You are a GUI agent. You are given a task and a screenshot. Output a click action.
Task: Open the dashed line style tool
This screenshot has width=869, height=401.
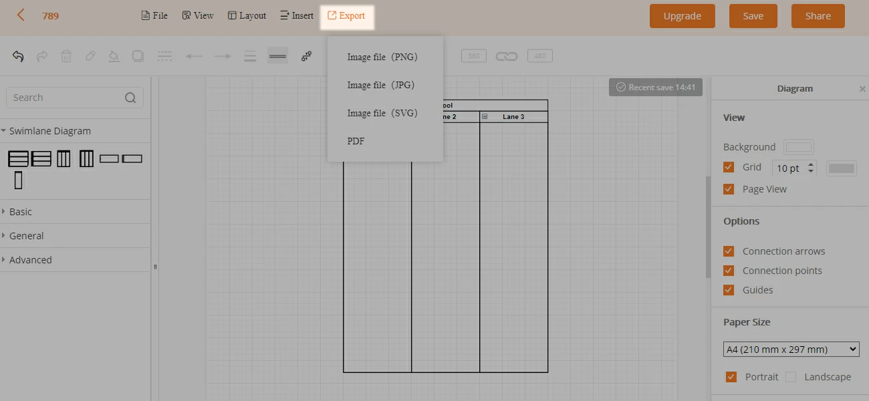point(165,56)
